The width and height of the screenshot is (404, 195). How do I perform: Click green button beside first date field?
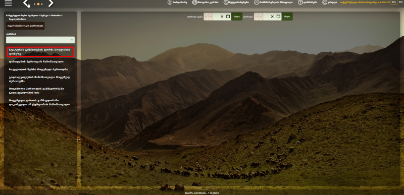237,17
